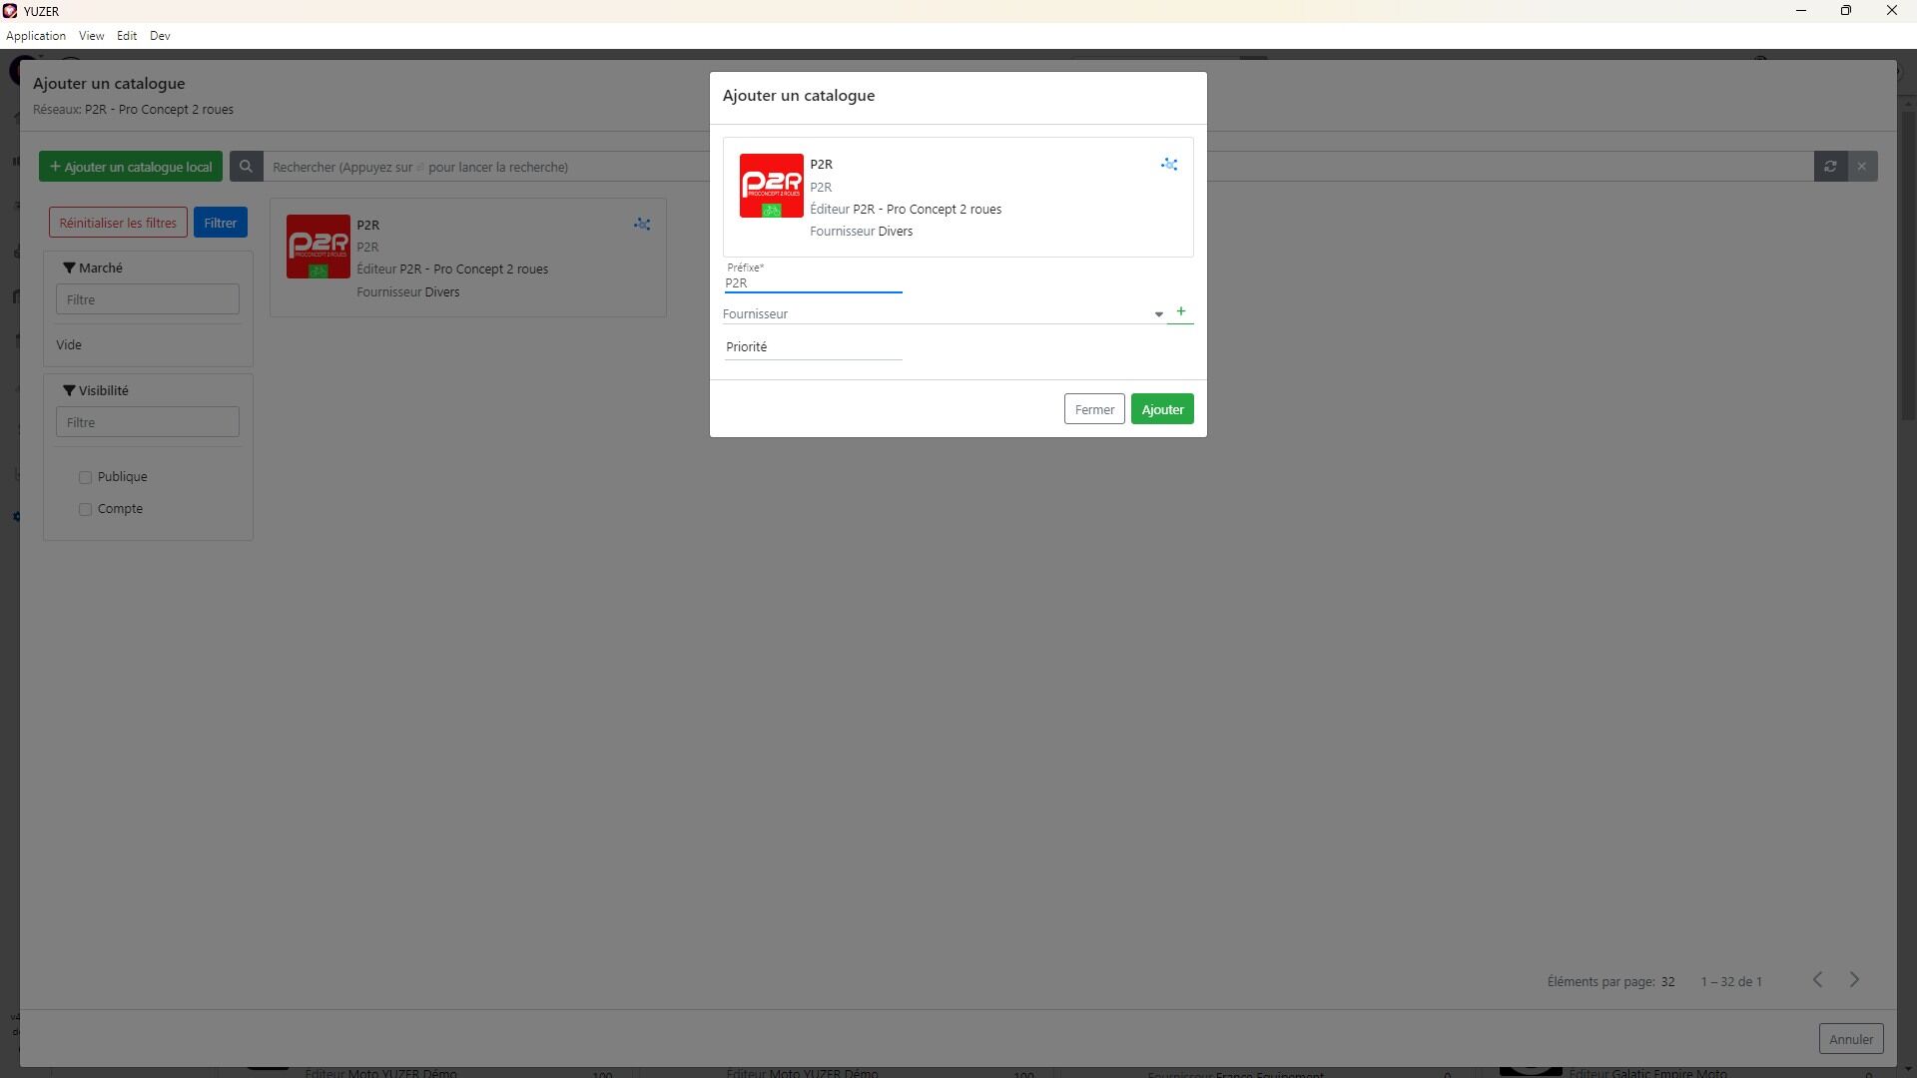Click the green plus add supplier icon
Viewport: 1917px width, 1078px height.
click(x=1180, y=312)
